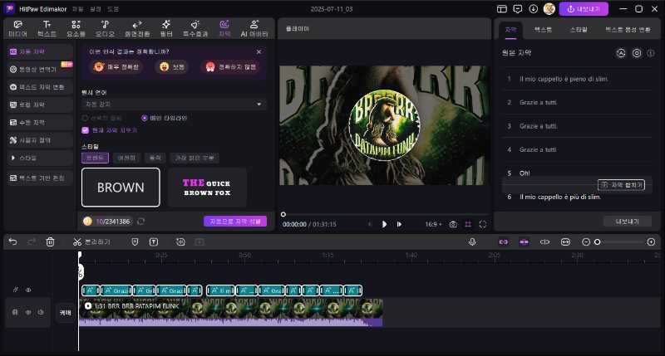Image resolution: width=665 pixels, height=356 pixels.
Task: Click the text box icon in timeline toolbar
Action: coord(154,241)
